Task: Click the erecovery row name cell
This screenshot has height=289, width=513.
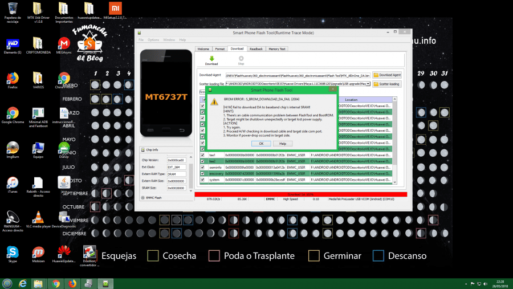Action: 216,173
